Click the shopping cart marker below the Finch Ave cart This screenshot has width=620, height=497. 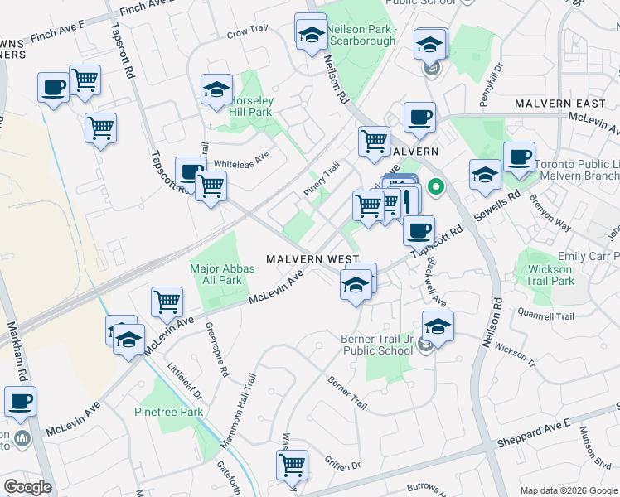[101, 131]
